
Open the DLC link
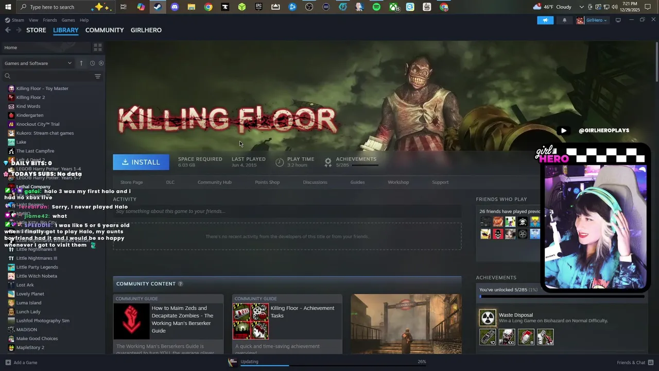tap(170, 182)
